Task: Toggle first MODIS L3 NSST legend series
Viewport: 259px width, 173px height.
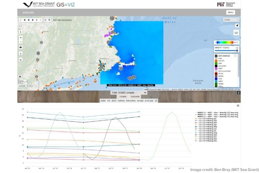Action: pyautogui.click(x=216, y=113)
